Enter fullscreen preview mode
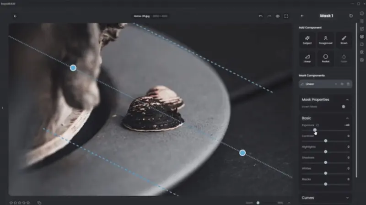The height and width of the screenshot is (205, 366). (286, 16)
